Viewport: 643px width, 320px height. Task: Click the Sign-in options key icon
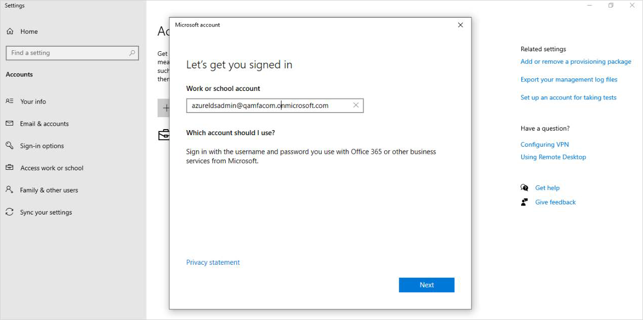tap(10, 146)
